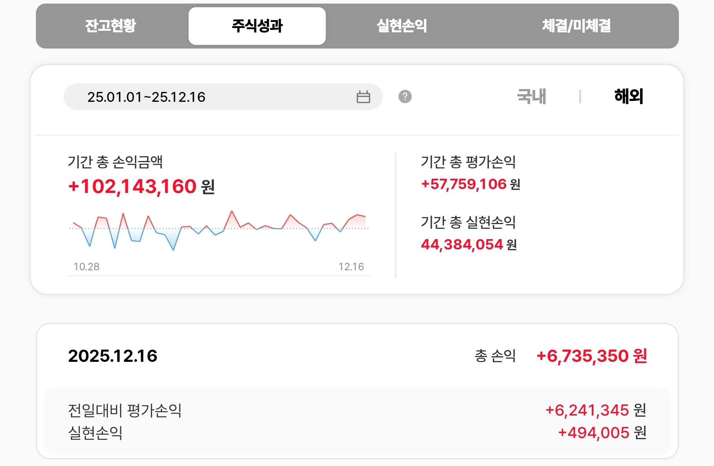The image size is (714, 466).
Task: Click the 2025.12.16 daily summary heading
Action: 113,356
